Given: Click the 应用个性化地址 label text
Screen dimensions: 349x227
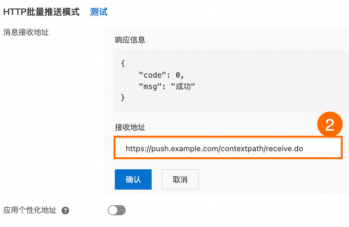Looking at the screenshot, I should [x=30, y=210].
